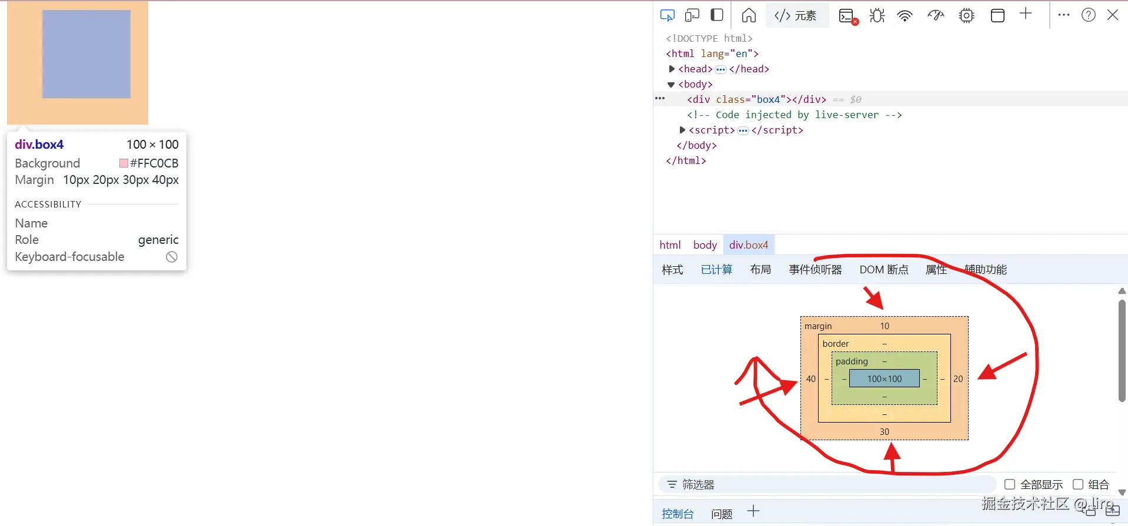Screen dimensions: 1128x526
Task: Toggle the 组合 checkbox
Action: point(1078,484)
